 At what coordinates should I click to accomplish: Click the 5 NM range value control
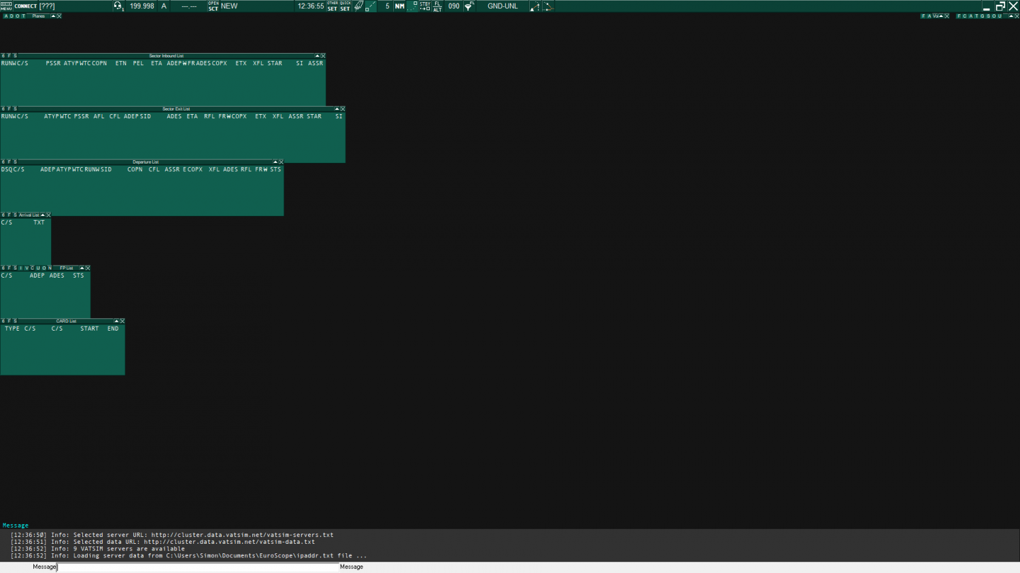click(386, 6)
